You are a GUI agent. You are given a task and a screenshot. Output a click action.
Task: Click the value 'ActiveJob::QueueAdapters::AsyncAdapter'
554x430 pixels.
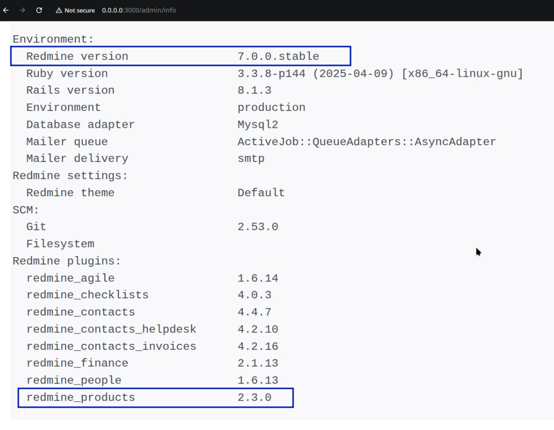click(x=367, y=142)
